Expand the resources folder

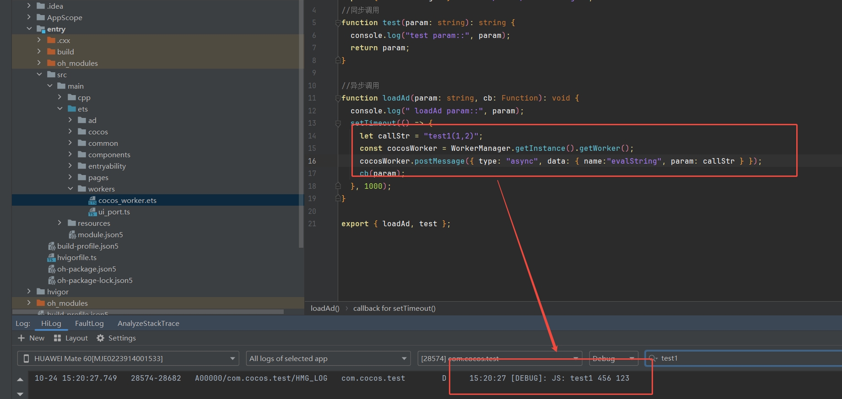60,223
